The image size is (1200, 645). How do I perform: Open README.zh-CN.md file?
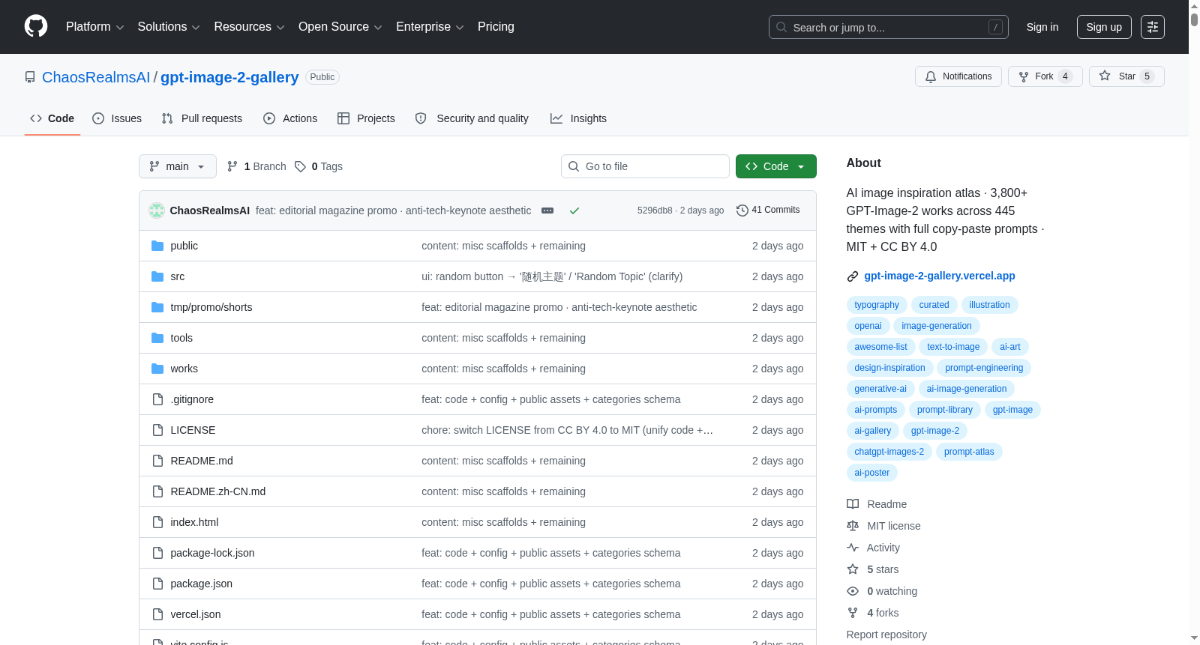coord(217,491)
